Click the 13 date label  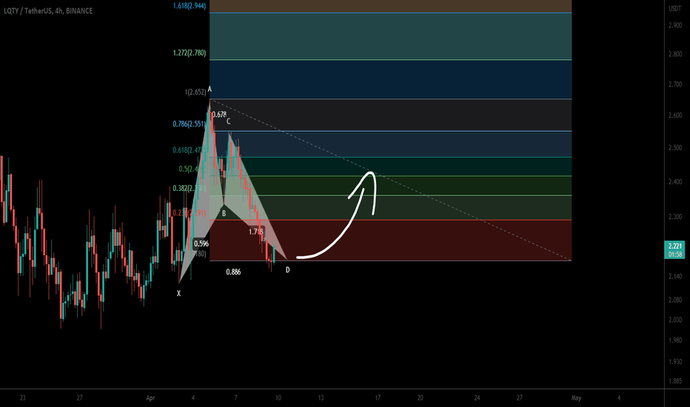pos(321,398)
